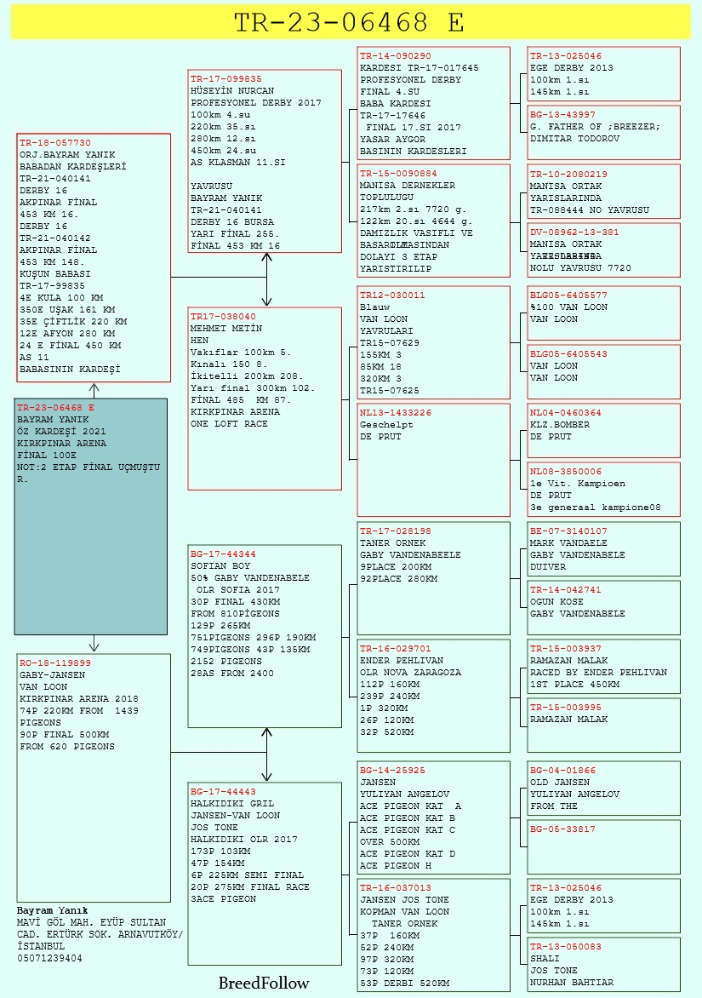Click TR-13-025046 above the TR-13-050083 box
The image size is (702, 998).
[x=566, y=888]
